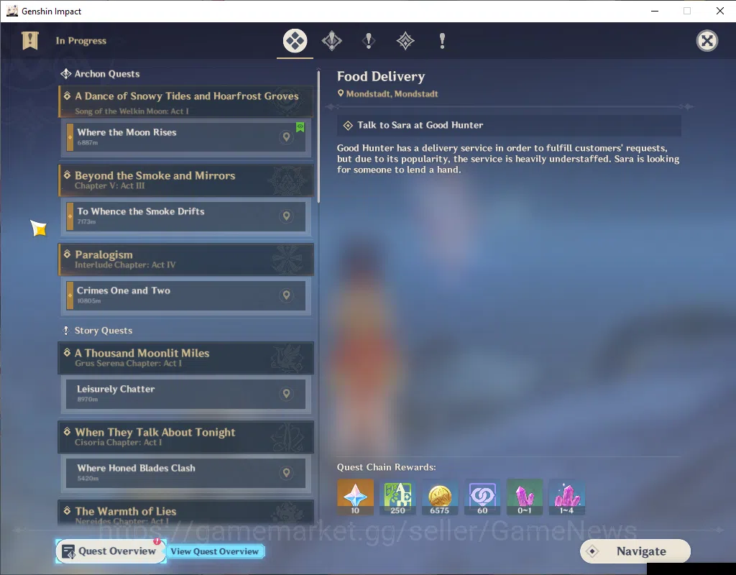
Task: Select To Whence the Smoke Drifts quest
Action: pyautogui.click(x=186, y=216)
